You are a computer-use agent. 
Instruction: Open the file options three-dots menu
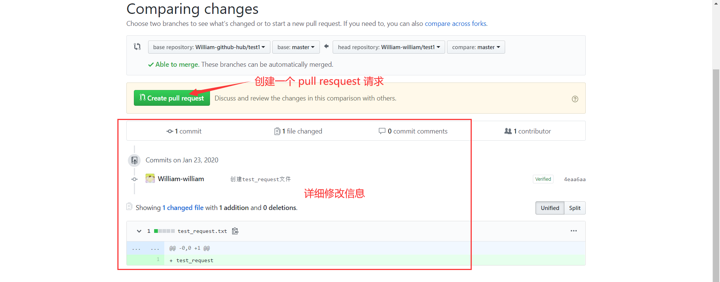[574, 231]
